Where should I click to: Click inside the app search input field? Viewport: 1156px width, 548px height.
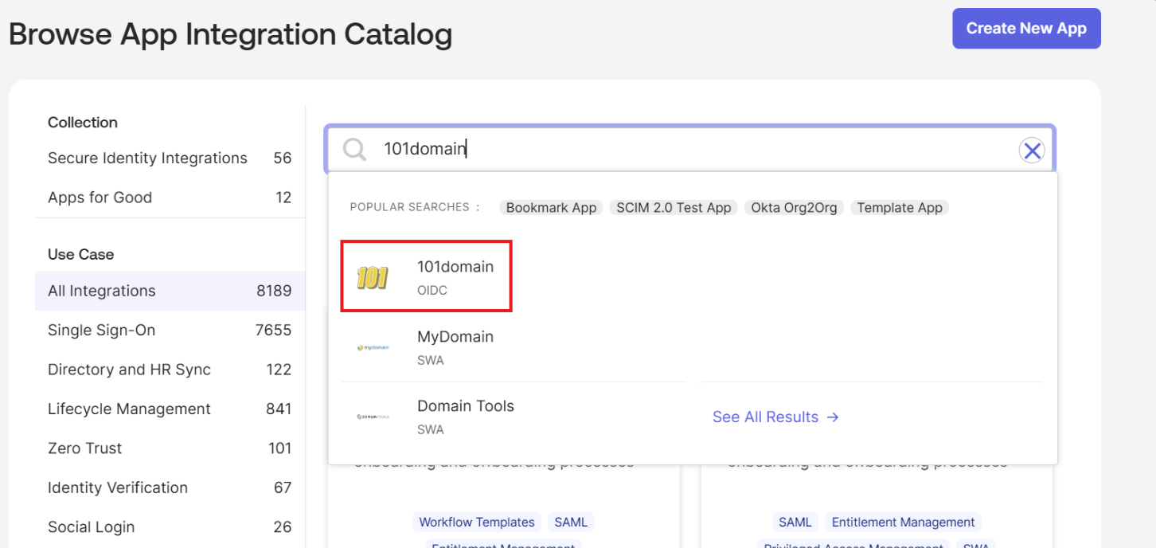click(x=637, y=149)
